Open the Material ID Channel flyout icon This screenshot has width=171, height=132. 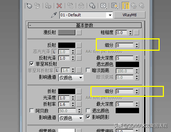[x=104, y=6]
